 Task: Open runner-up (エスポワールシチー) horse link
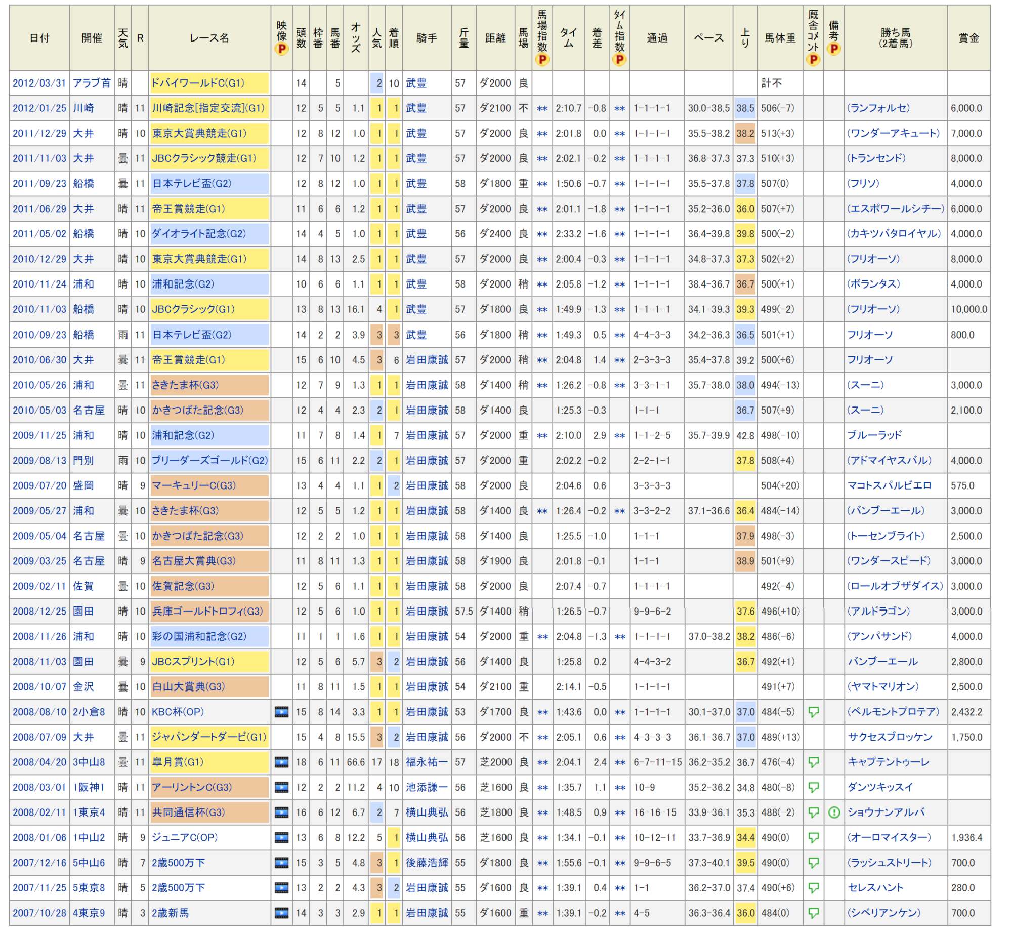[895, 209]
